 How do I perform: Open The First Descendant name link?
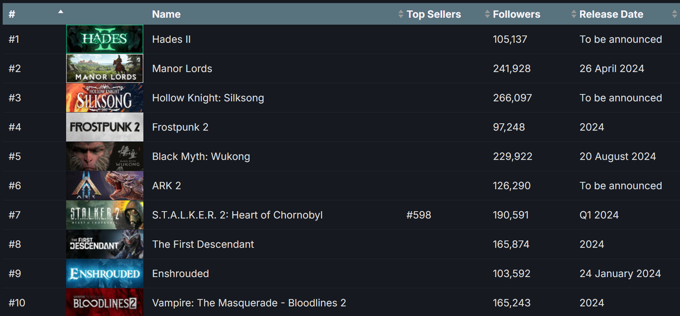(203, 245)
